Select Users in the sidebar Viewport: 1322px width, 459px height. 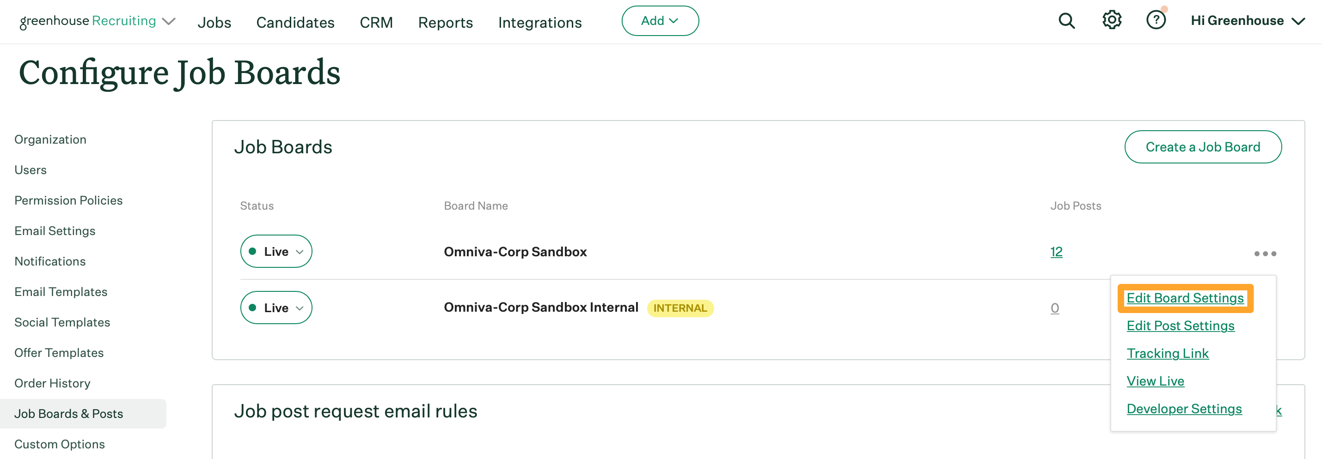click(x=31, y=170)
